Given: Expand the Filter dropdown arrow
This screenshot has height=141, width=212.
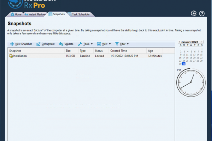Looking at the screenshot, I should pyautogui.click(x=128, y=44).
